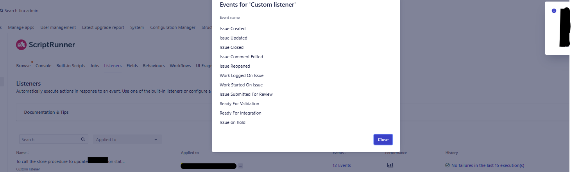Switch to the Listeners tab
Screen dimensions: 571x172
pos(113,66)
